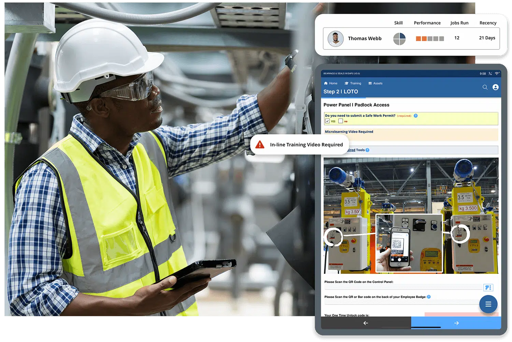Open the round hamburger menu floating button
This screenshot has height=342, width=512.
coord(488,304)
